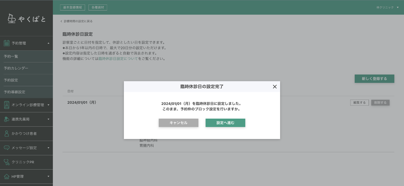
Task: Click the やくばと logo icon
Action: click(12, 18)
